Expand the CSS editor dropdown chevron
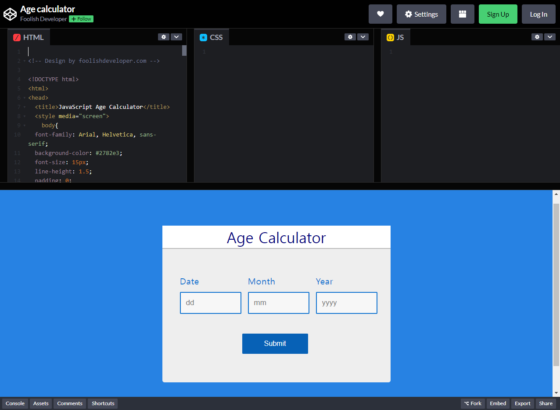 pos(363,37)
